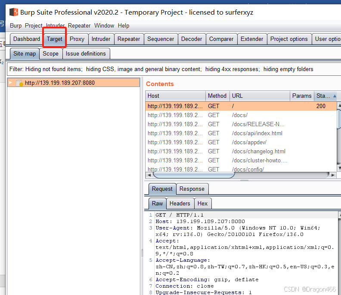Sort contents by the Status column arrow

335,96
